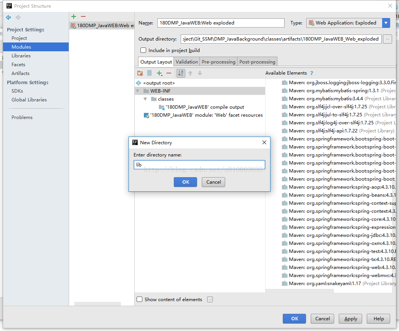Collapse the classes folder node
Screen dimensions: 399x331
point(145,99)
